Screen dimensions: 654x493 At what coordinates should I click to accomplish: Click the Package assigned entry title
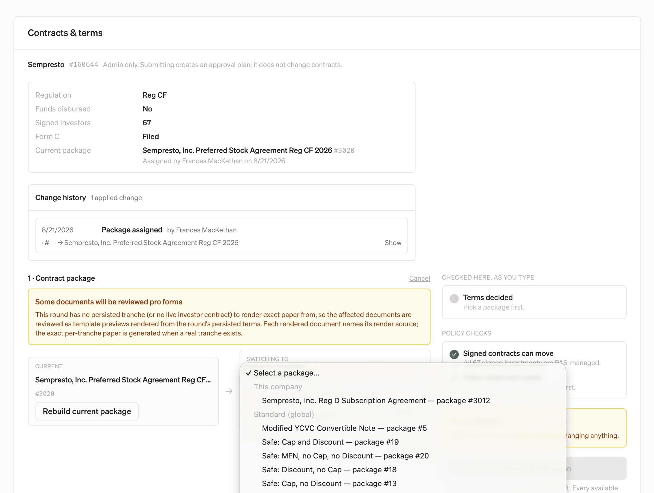[x=132, y=230]
